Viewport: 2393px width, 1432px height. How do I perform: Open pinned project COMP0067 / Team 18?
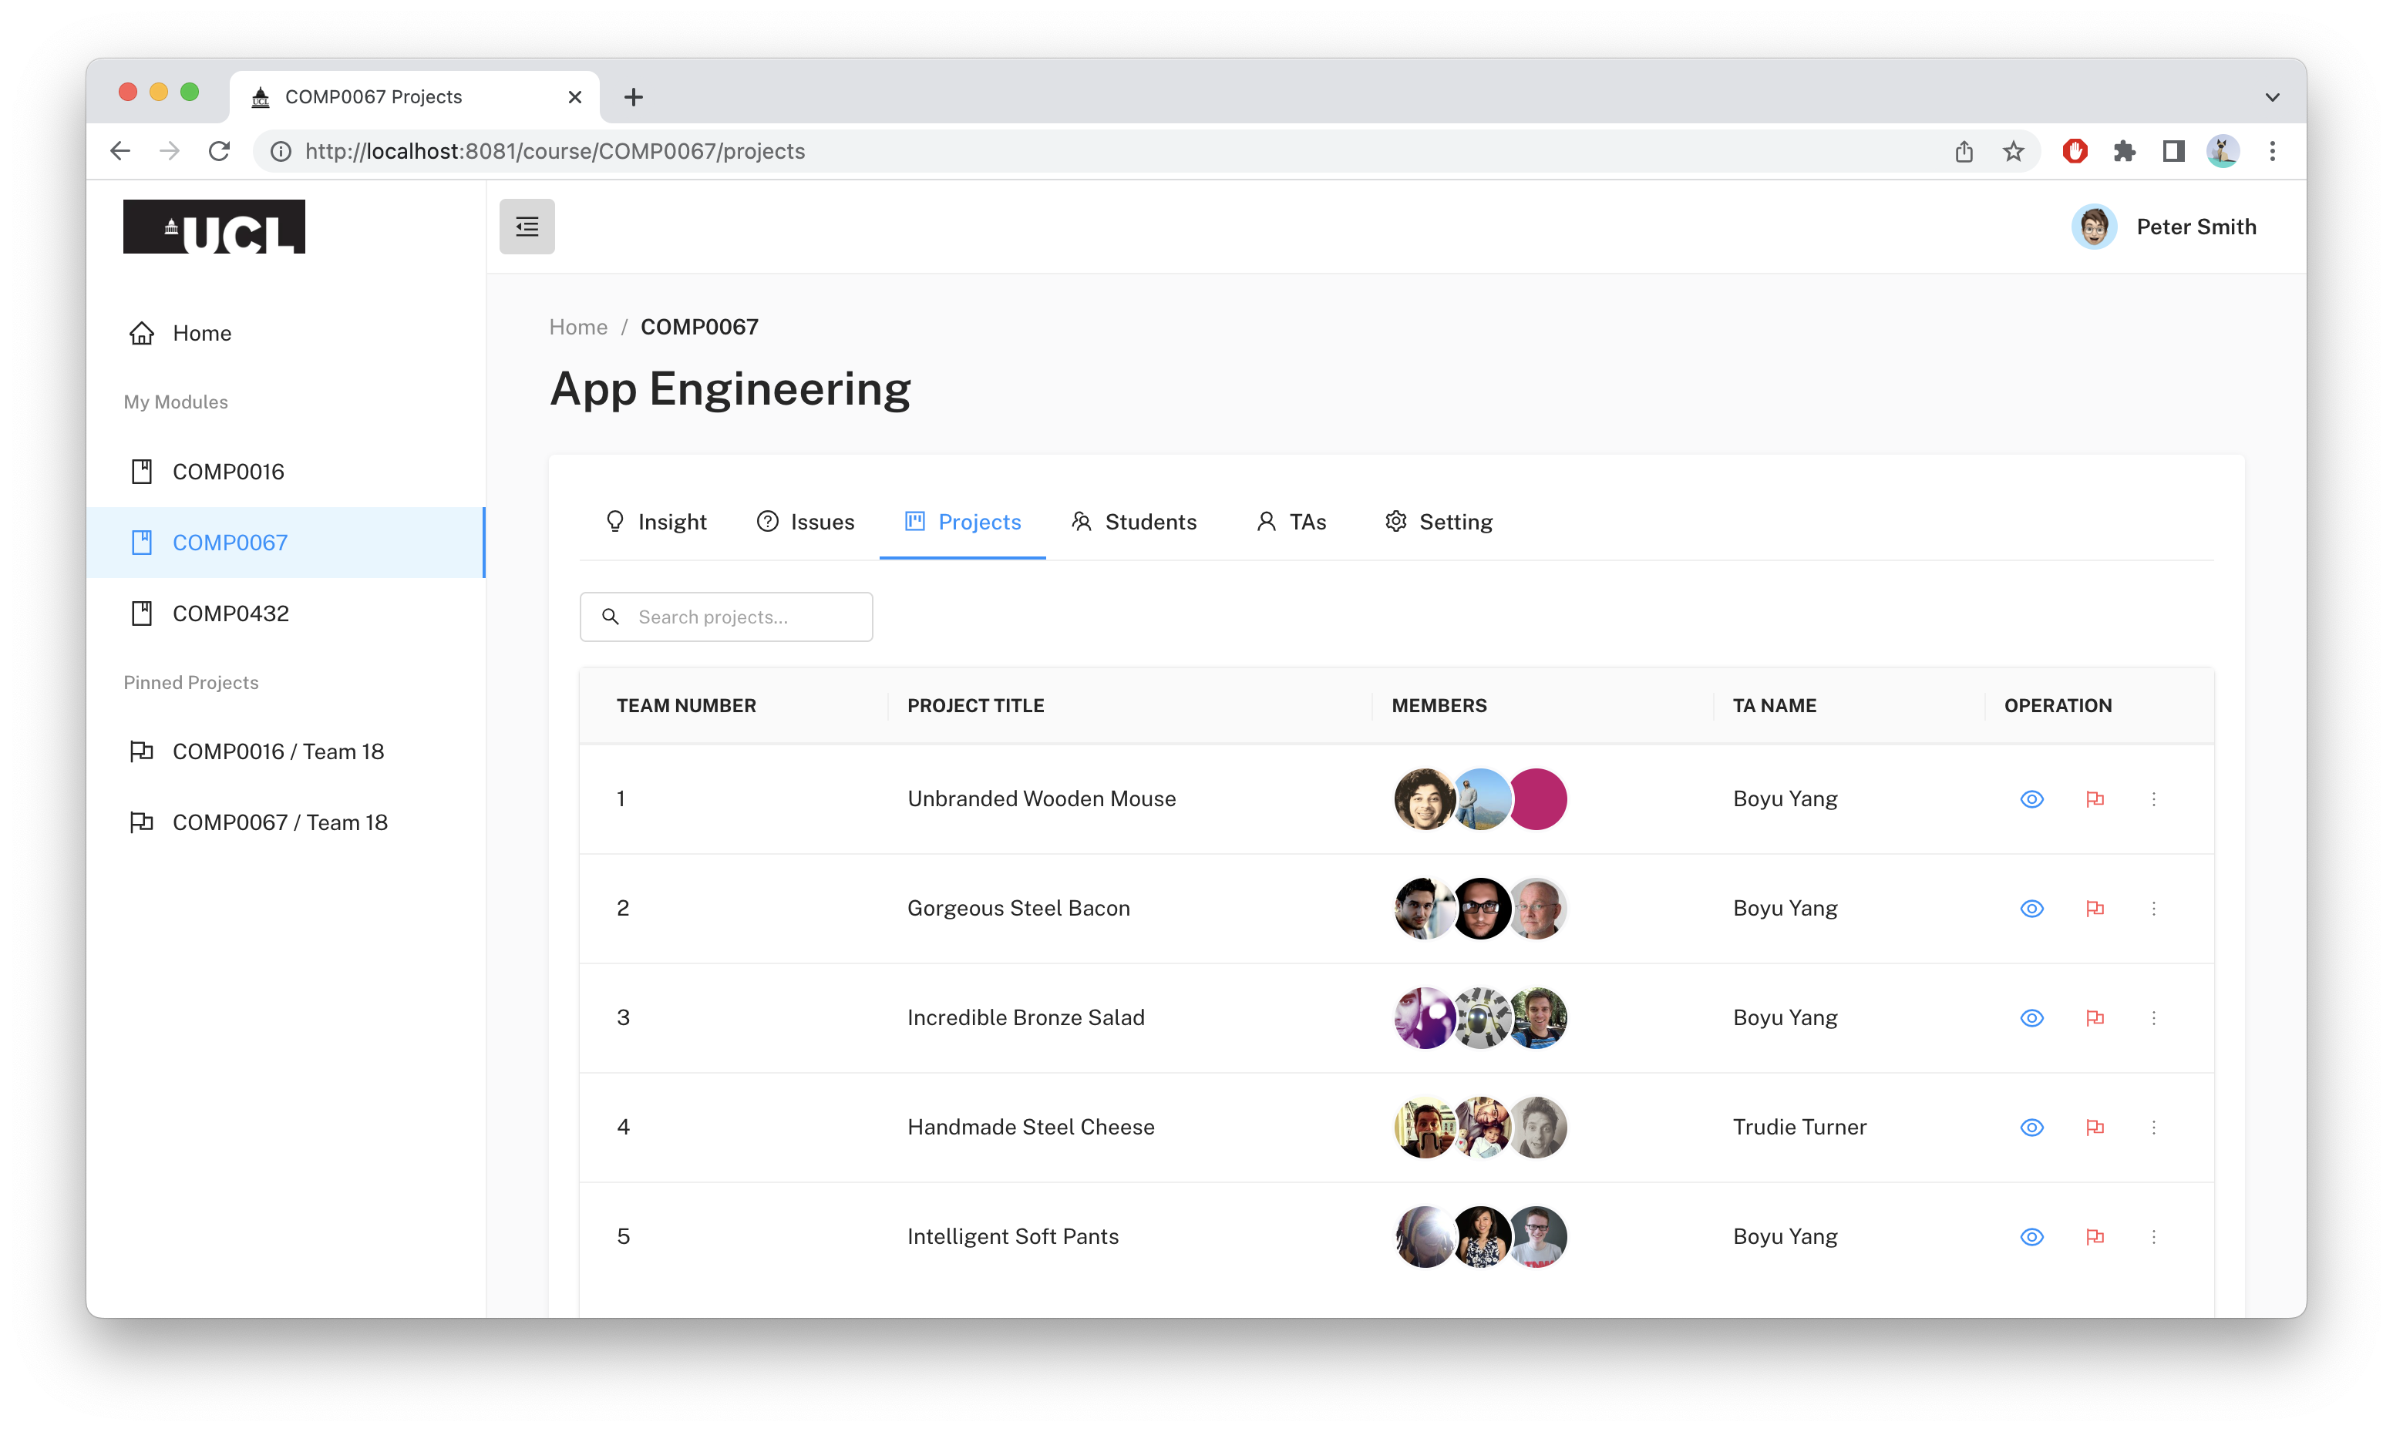[x=285, y=822]
